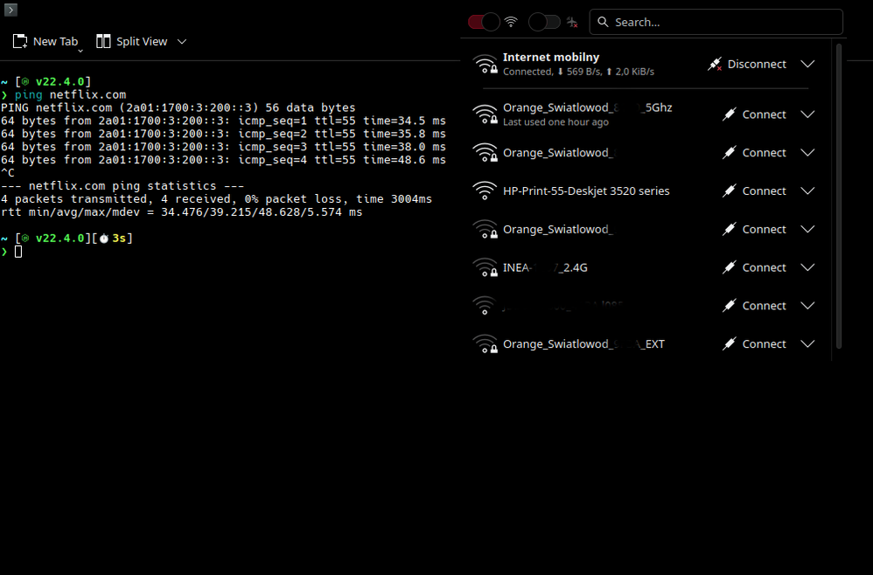The width and height of the screenshot is (873, 575).
Task: Expand details for Internet mobilny connection
Action: [807, 65]
